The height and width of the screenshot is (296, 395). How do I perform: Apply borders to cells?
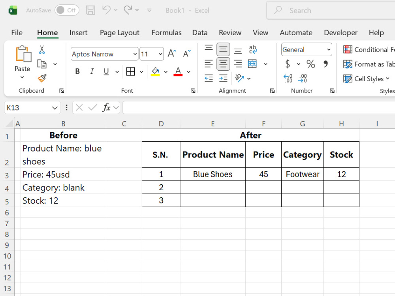pos(130,72)
